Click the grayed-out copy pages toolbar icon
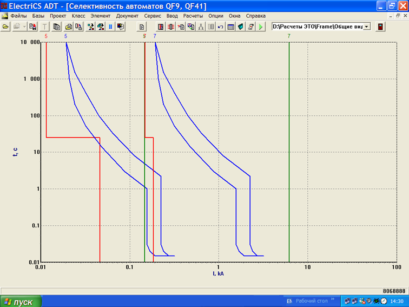This screenshot has height=307, width=409. coord(17,27)
